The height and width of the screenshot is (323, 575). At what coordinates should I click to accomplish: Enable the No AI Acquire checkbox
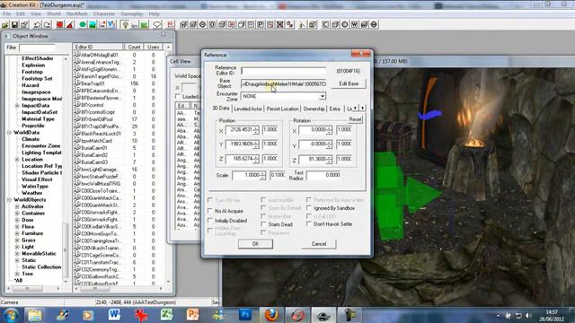pyautogui.click(x=210, y=211)
